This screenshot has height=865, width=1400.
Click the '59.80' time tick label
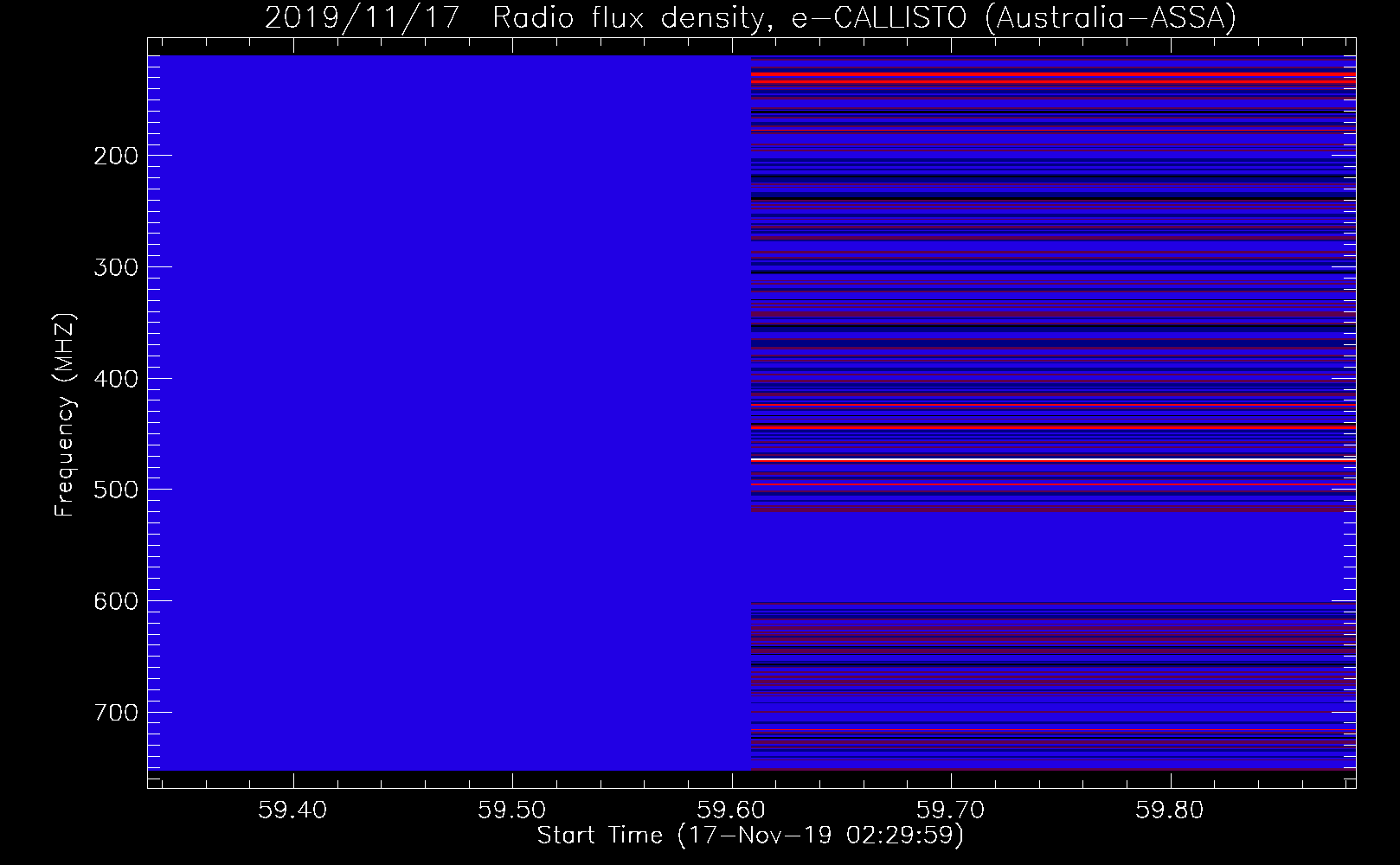1171,810
